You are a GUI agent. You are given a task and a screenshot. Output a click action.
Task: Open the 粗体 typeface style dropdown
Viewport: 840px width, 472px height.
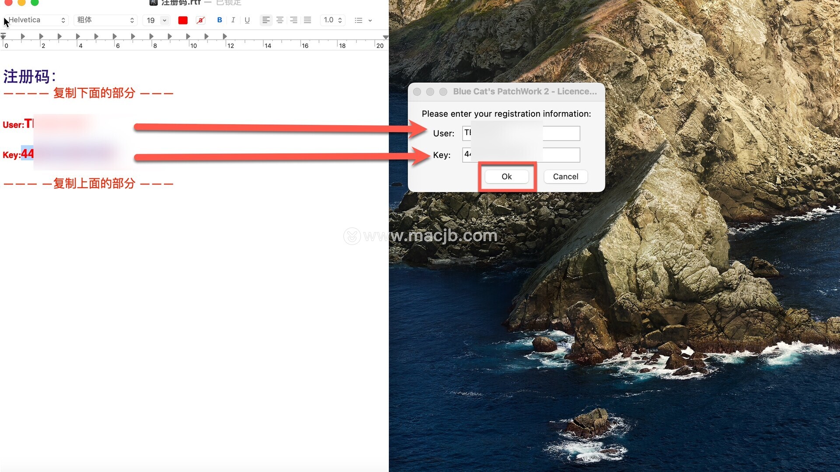(x=105, y=20)
